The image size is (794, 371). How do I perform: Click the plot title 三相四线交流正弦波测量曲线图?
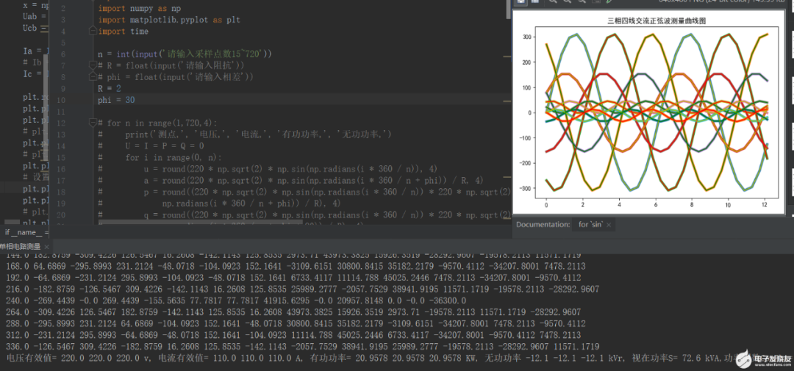click(x=657, y=21)
